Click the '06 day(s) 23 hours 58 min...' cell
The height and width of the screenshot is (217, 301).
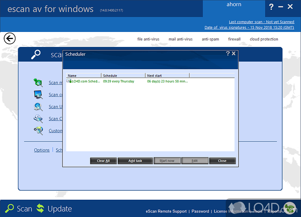(167, 81)
